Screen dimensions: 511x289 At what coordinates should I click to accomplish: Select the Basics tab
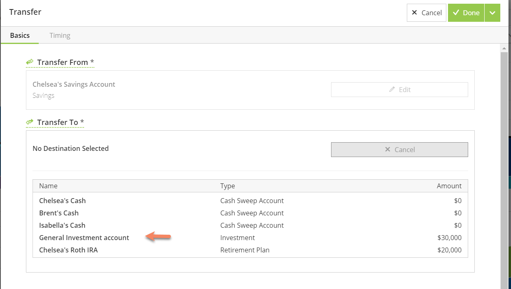tap(20, 35)
